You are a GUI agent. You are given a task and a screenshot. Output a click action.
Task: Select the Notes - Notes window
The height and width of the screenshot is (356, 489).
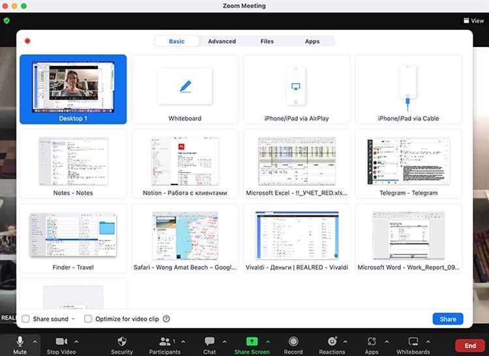click(73, 164)
